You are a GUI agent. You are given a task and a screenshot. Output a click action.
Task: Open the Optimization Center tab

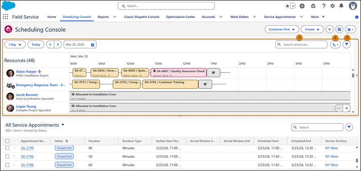[180, 17]
